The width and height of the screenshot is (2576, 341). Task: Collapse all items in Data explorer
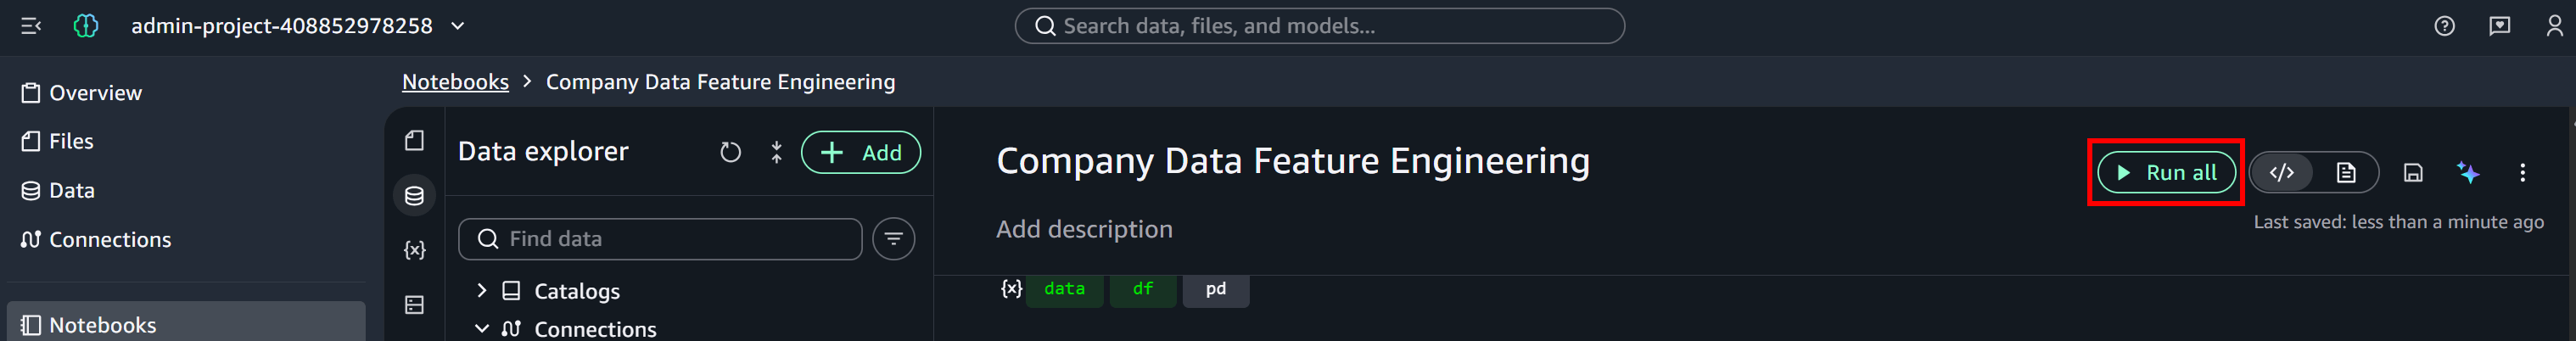[x=776, y=153]
